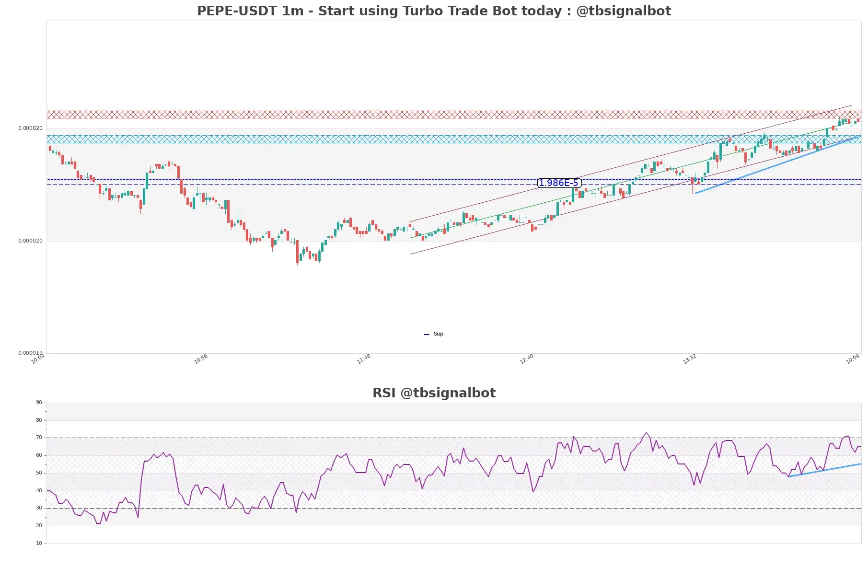Click the RSI axis value 70
The height and width of the screenshot is (579, 868).
tap(39, 437)
